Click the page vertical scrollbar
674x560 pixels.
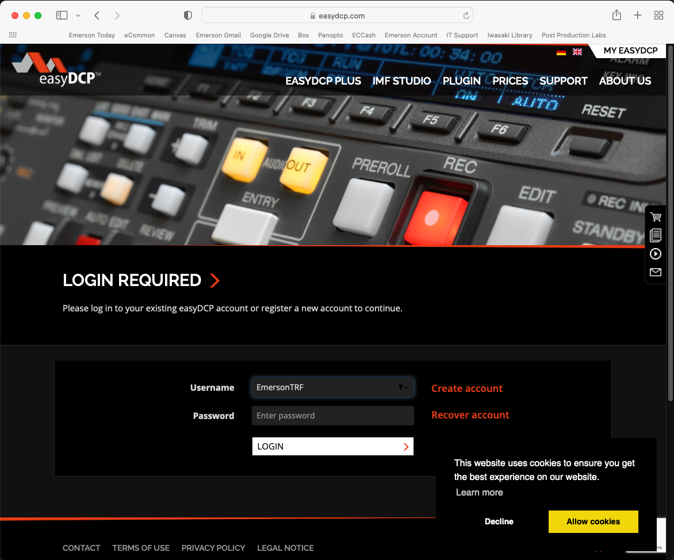pos(670,224)
